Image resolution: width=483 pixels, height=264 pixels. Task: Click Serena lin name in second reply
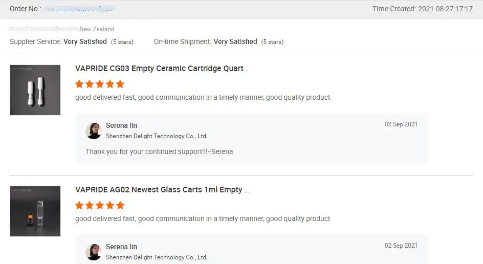121,247
